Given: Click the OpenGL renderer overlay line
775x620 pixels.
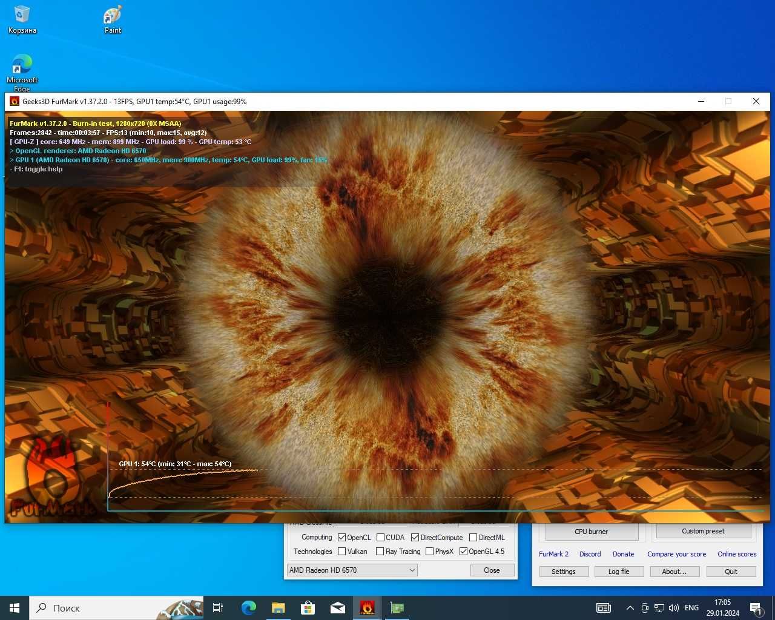Looking at the screenshot, I should [x=78, y=151].
